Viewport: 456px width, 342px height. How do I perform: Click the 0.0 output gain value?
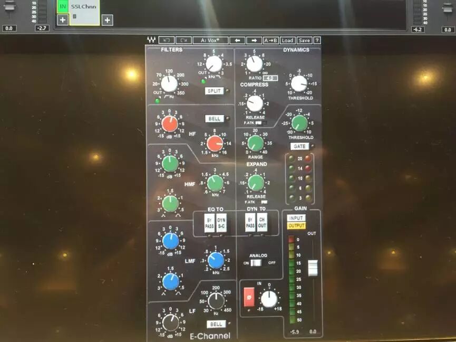313,331
